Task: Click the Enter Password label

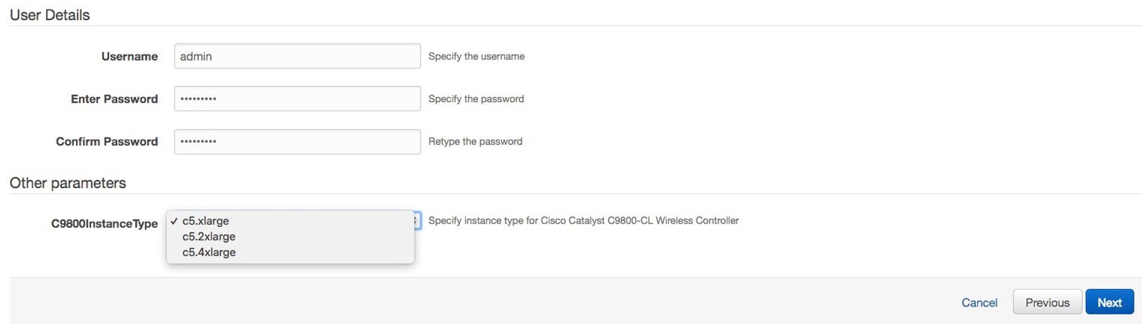Action: [114, 98]
